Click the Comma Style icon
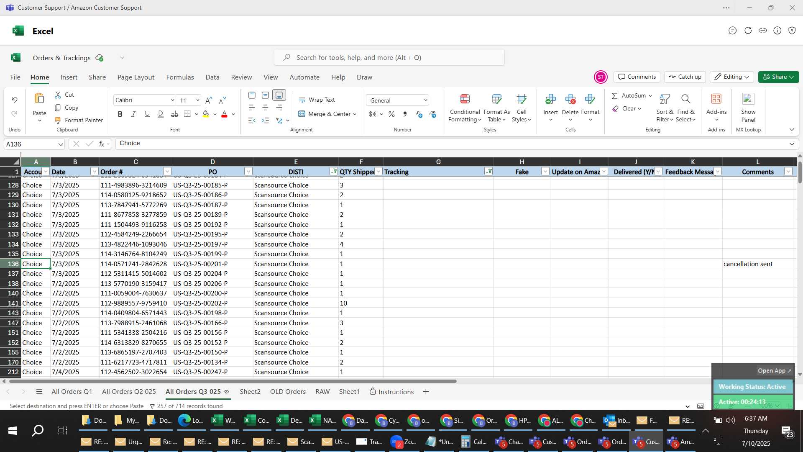This screenshot has height=452, width=803. (405, 114)
